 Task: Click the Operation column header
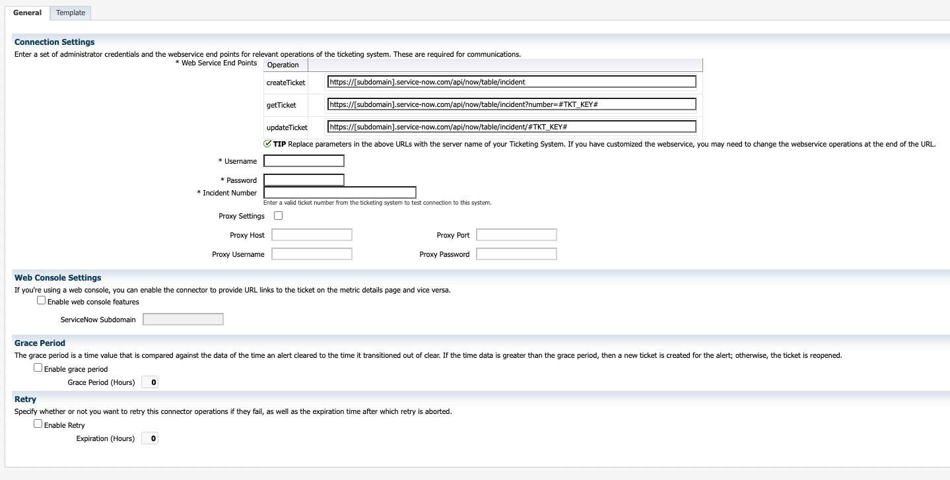(283, 65)
